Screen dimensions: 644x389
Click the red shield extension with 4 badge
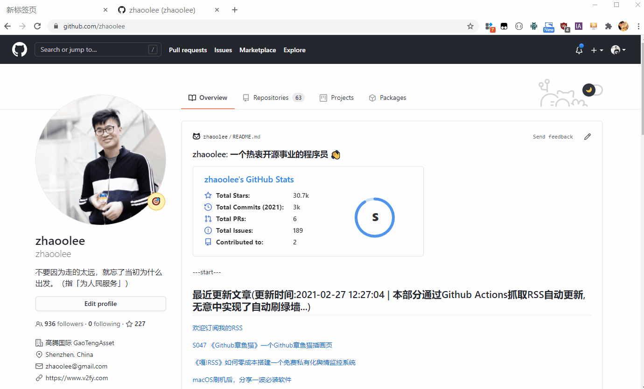tap(564, 27)
